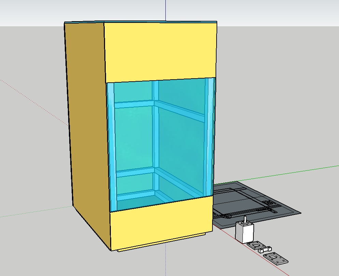The width and height of the screenshot is (339, 276).
Task: Click the cyan left back wall between the horizontal rails
Action: coord(134,138)
